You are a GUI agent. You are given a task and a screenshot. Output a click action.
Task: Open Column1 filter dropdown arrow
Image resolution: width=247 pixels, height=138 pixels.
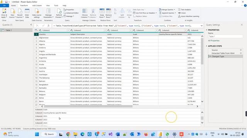68,30
